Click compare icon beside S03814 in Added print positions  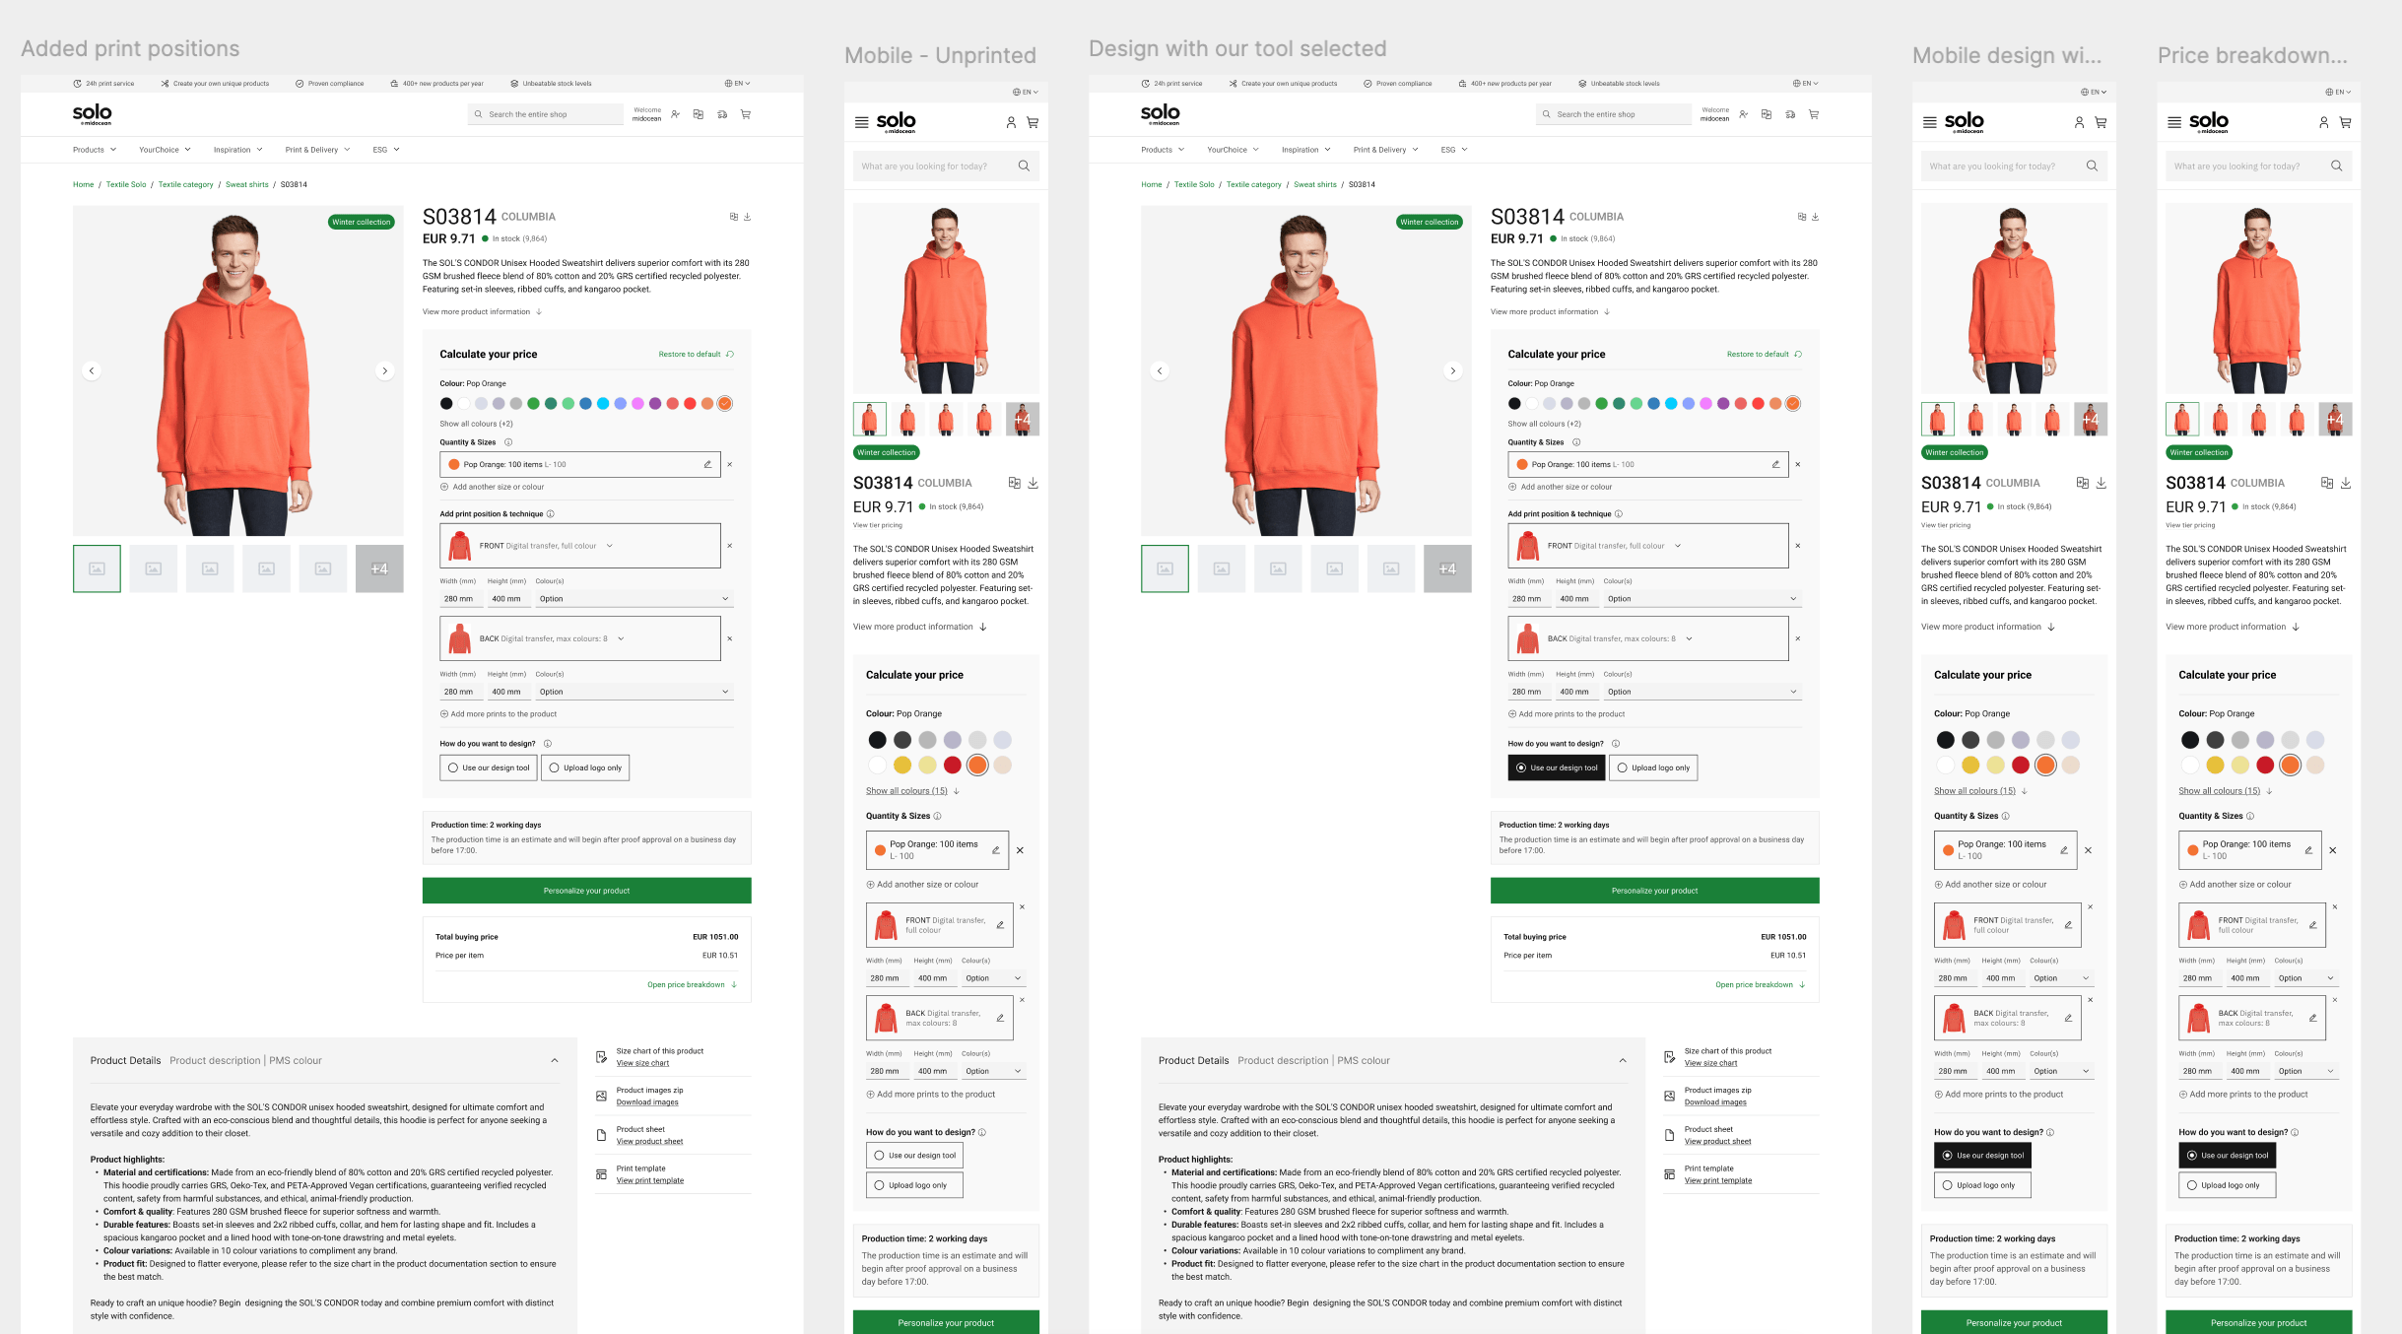tap(733, 217)
